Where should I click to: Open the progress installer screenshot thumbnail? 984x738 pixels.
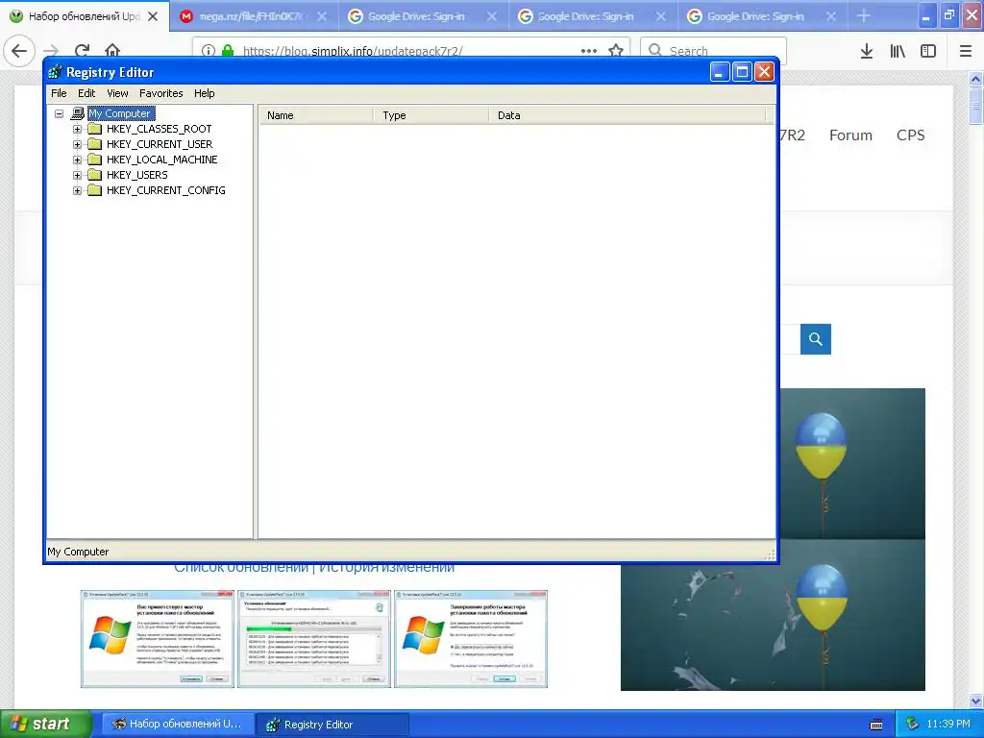[x=314, y=639]
